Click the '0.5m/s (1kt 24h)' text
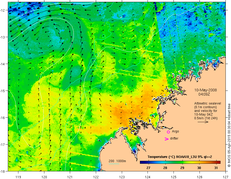Image resolution: width=231 pixels, height=179 pixels. click(206, 118)
